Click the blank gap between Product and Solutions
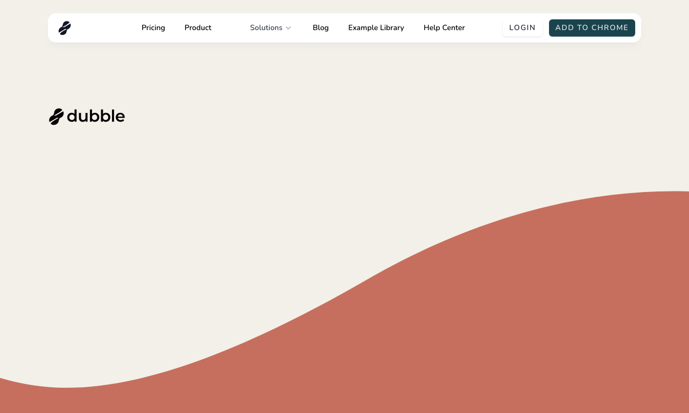Screen dimensions: 689x413 click(230, 28)
